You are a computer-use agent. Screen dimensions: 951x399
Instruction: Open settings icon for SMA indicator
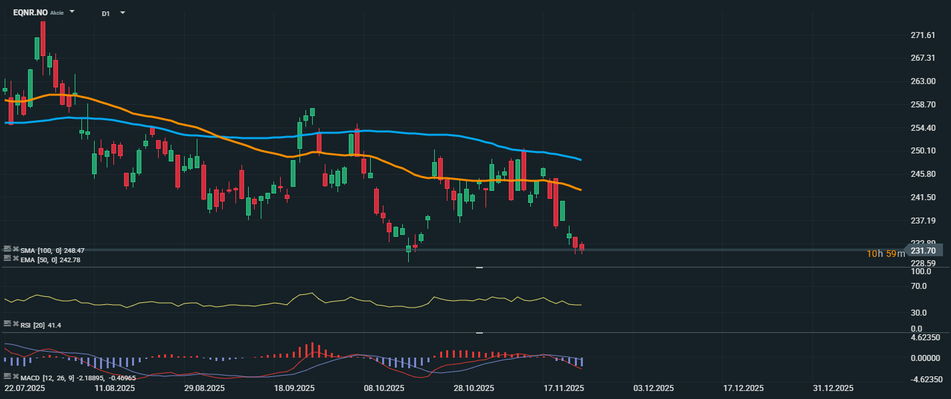tap(7, 250)
